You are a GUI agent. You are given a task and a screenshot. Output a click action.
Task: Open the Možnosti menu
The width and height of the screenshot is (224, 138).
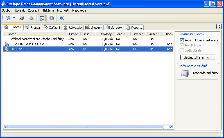pyautogui.click(x=63, y=10)
